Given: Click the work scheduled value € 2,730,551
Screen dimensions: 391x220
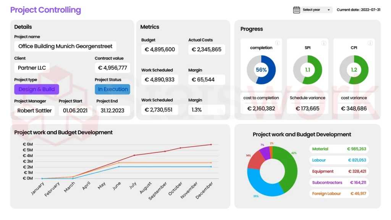Looking at the screenshot, I should [x=160, y=110].
